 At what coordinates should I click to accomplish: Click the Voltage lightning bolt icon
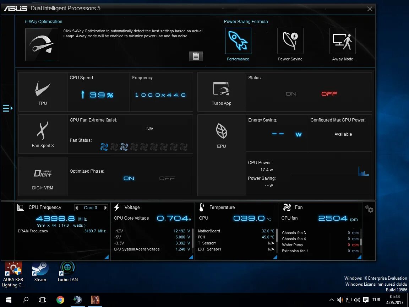coord(117,207)
